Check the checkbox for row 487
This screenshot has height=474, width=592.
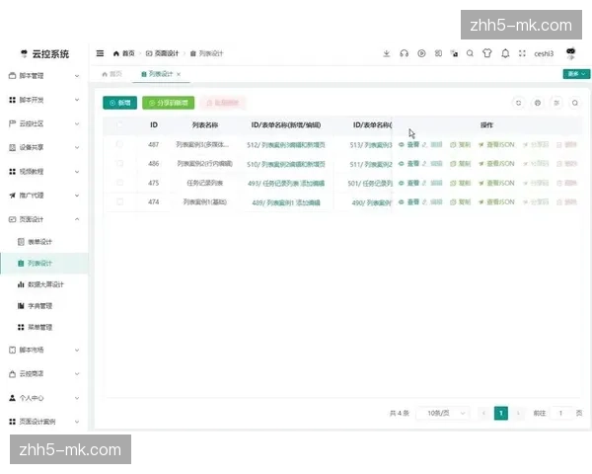119,144
